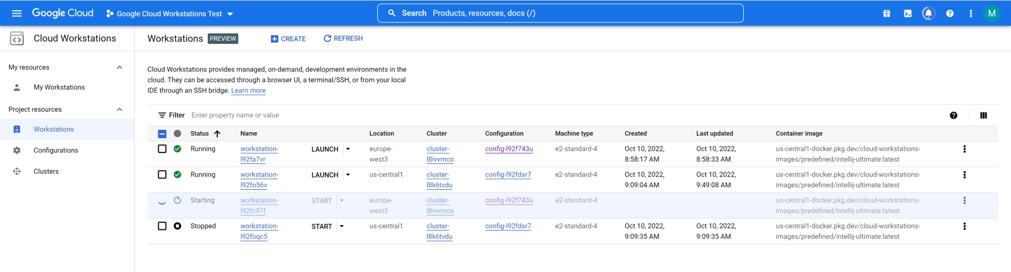Screen dimensions: 1011x272
Task: Launch workstation-l92fo56v
Action: click(325, 175)
